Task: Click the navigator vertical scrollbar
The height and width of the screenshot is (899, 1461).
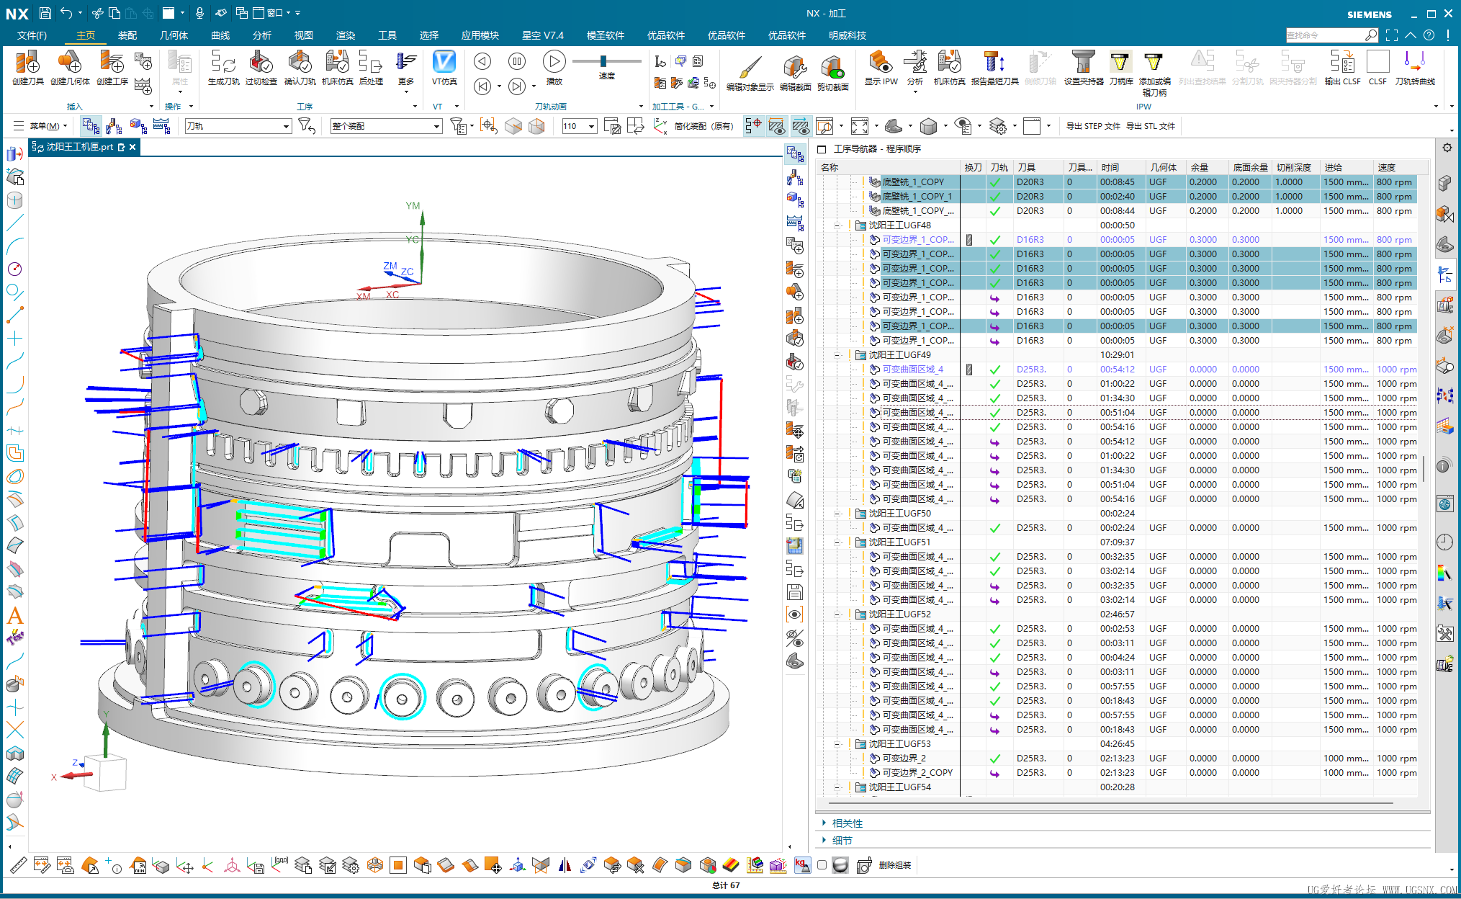Action: [x=1424, y=468]
